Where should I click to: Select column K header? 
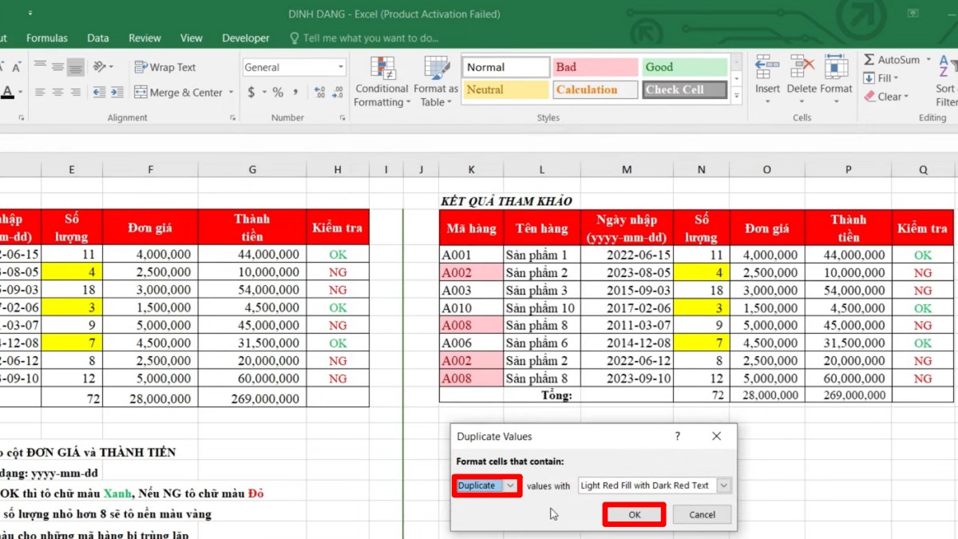pyautogui.click(x=471, y=169)
